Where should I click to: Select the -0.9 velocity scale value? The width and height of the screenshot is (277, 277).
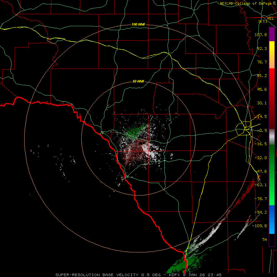262,130
